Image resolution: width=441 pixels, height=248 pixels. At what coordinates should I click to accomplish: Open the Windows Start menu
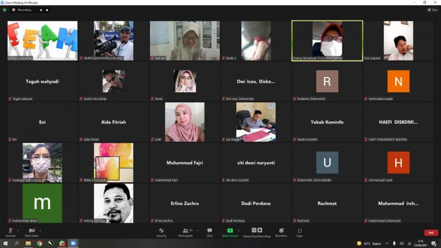click(5, 243)
